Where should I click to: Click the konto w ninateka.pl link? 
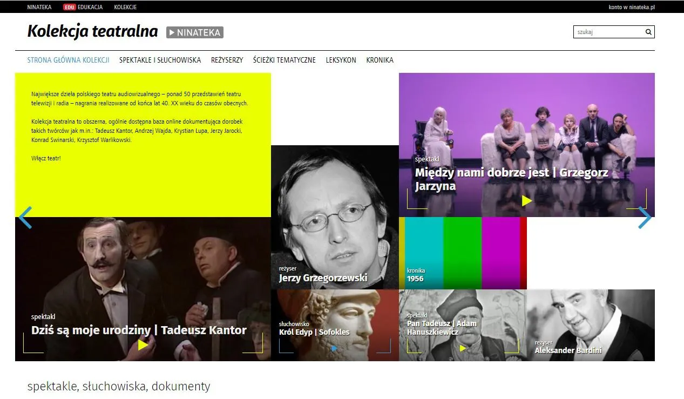coord(632,7)
